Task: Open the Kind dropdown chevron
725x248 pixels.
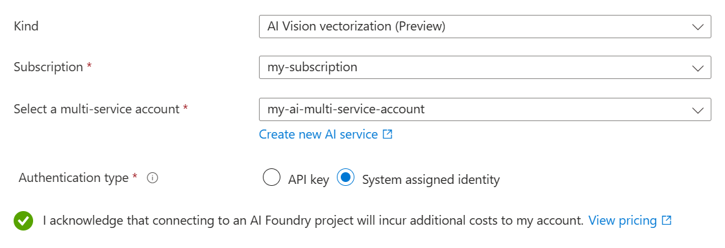Action: 698,27
